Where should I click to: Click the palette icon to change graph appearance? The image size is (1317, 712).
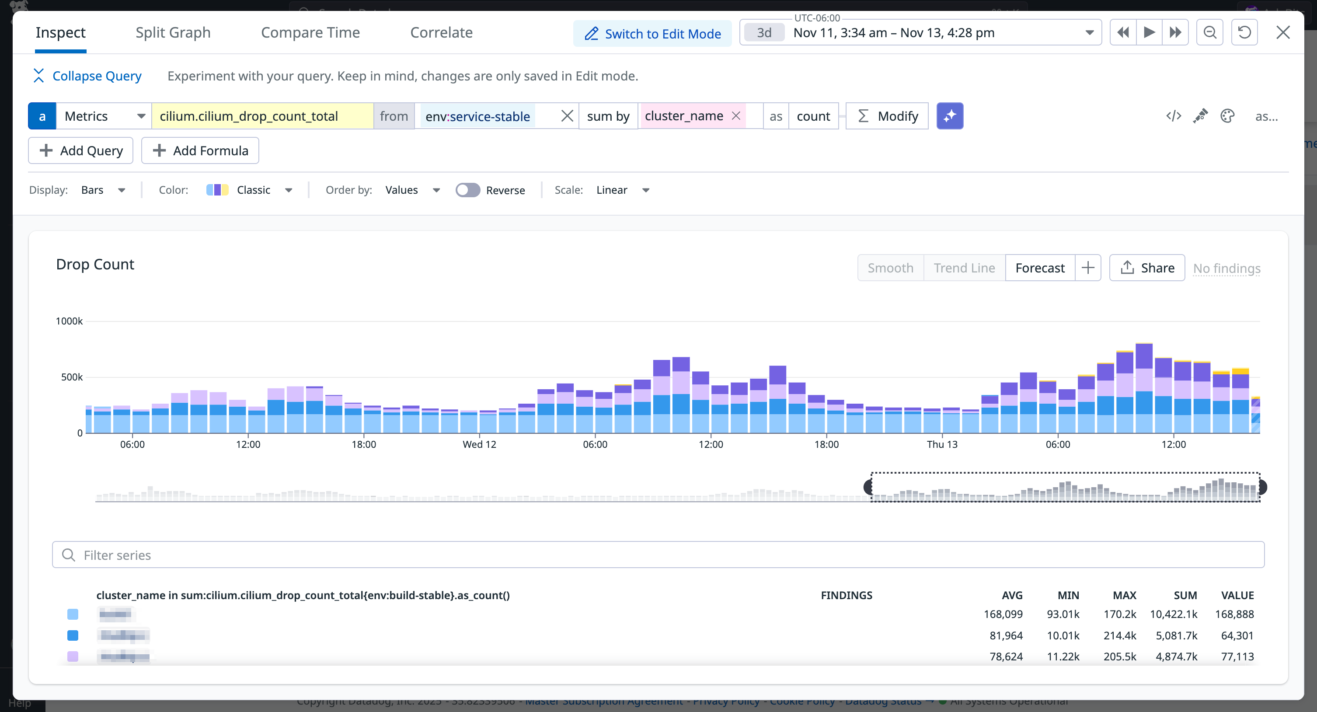click(x=1227, y=115)
